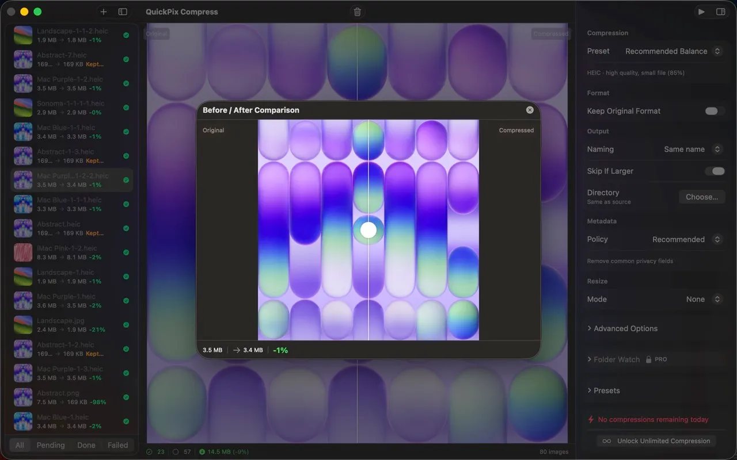This screenshot has height=460, width=737.
Task: Select the Failed filter tab
Action: coord(118,445)
